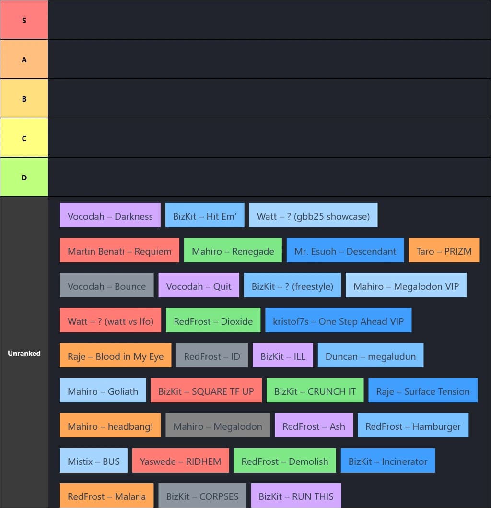The height and width of the screenshot is (508, 491).
Task: Click the B tier label
Action: pos(24,99)
